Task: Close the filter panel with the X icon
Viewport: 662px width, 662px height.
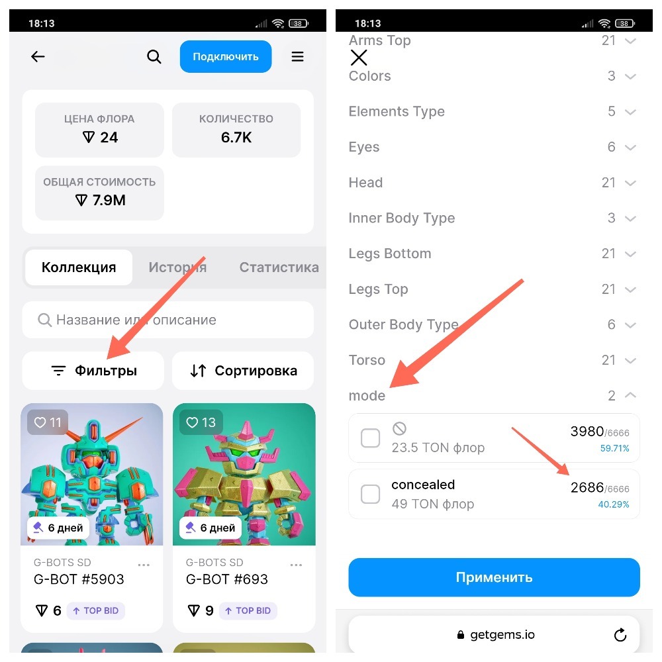Action: [359, 58]
